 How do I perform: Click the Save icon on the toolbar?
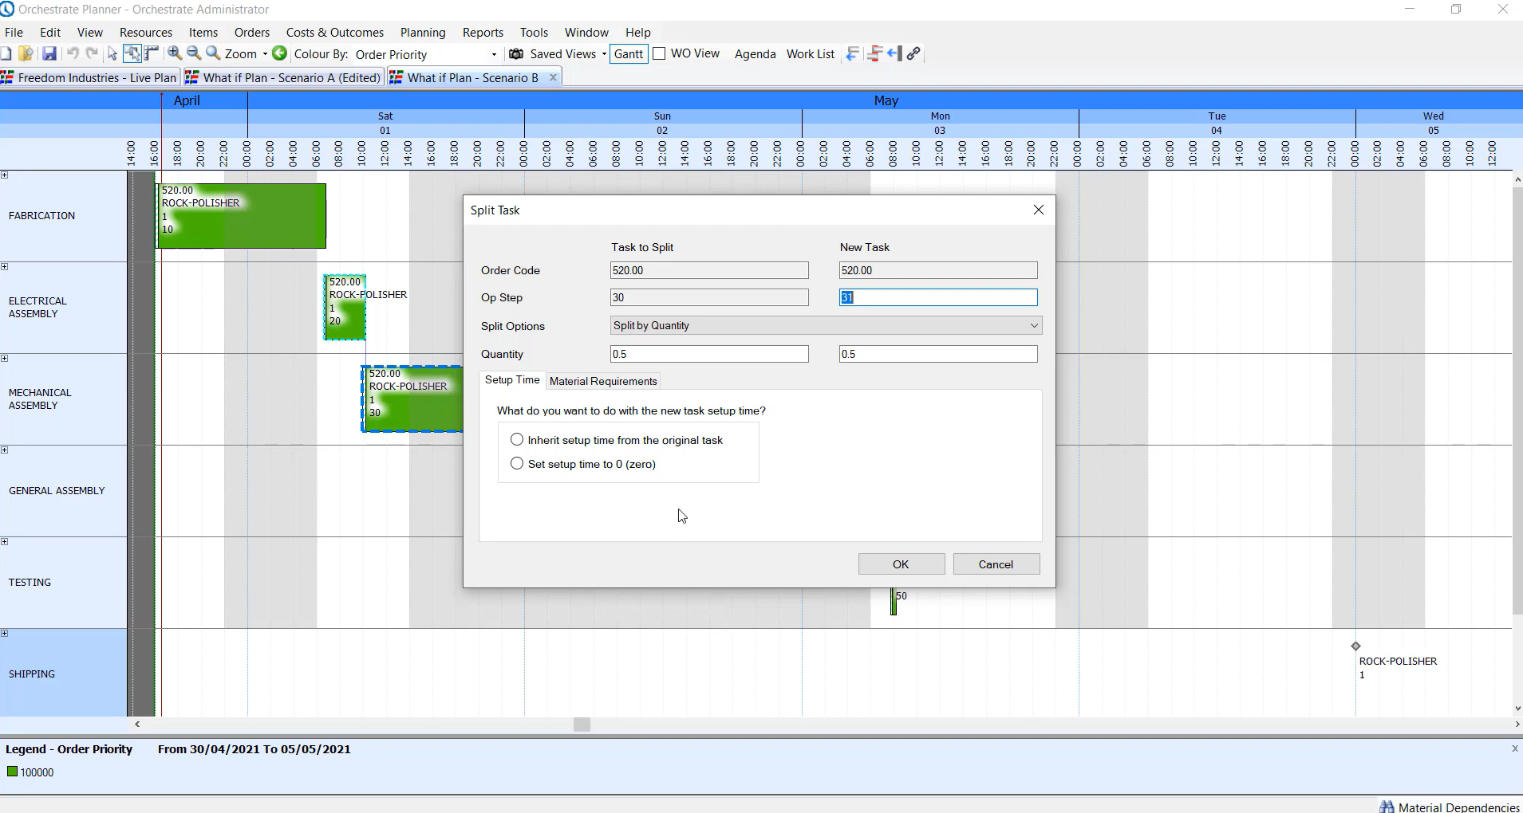49,53
